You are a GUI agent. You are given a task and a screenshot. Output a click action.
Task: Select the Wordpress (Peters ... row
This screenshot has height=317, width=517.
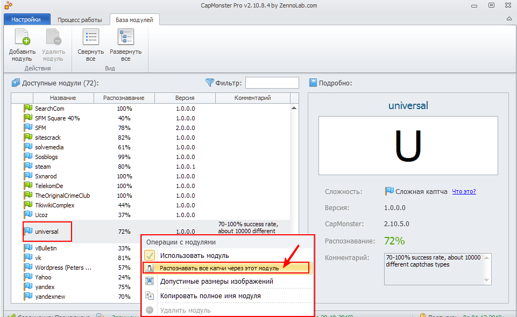coord(63,267)
